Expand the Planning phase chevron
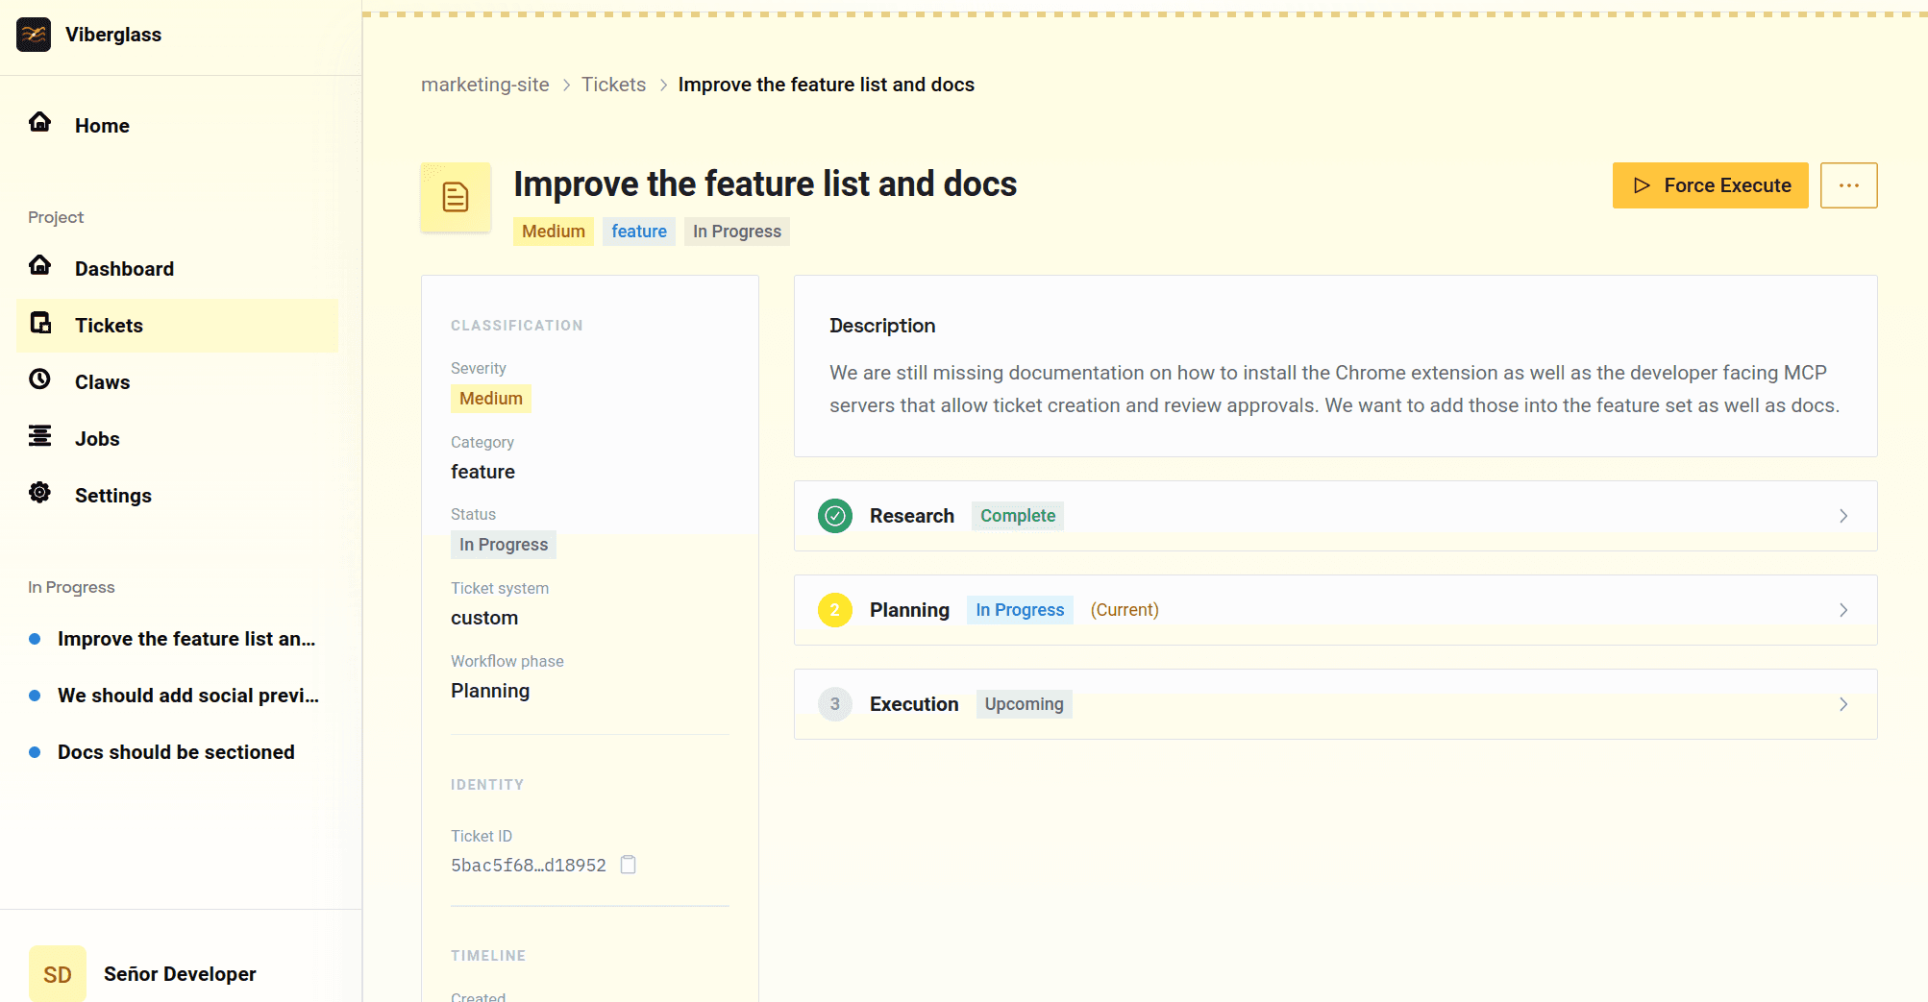 pyautogui.click(x=1843, y=610)
